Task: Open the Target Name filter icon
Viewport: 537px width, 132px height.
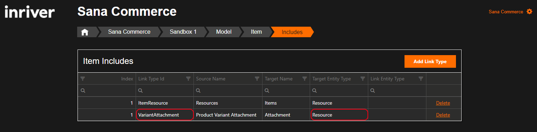Action: pyautogui.click(x=304, y=79)
